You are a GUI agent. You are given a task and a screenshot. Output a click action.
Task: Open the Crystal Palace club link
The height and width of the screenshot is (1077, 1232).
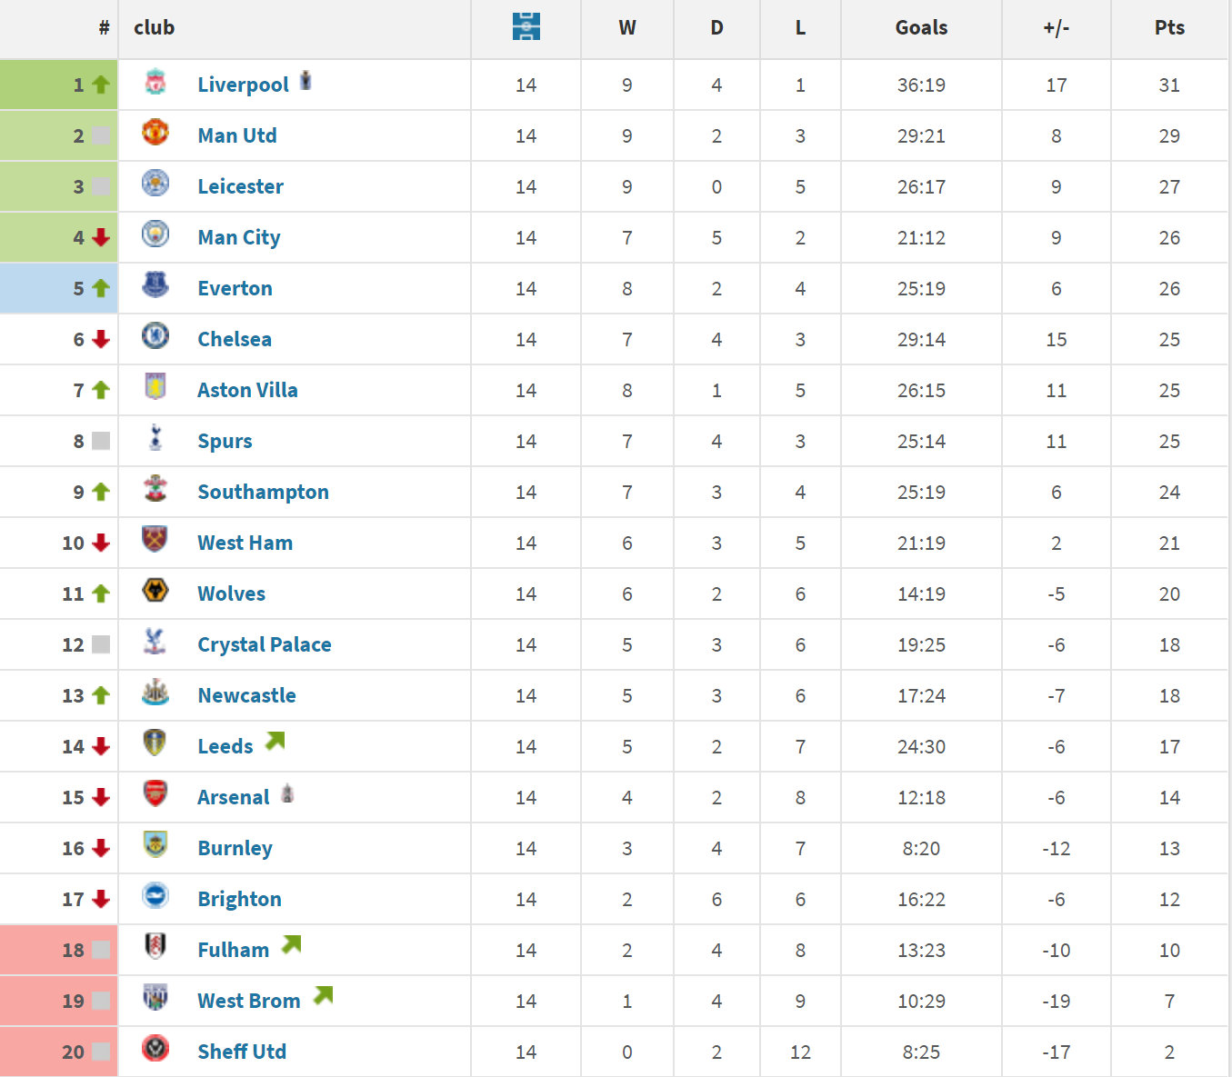(x=264, y=644)
